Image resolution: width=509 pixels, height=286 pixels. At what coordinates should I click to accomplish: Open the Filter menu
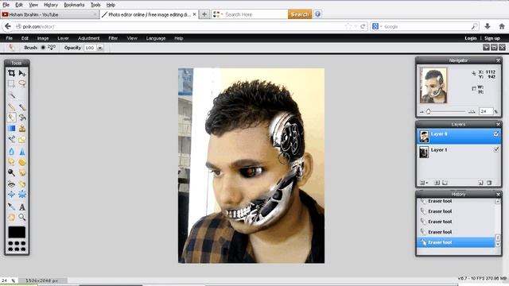pos(113,38)
